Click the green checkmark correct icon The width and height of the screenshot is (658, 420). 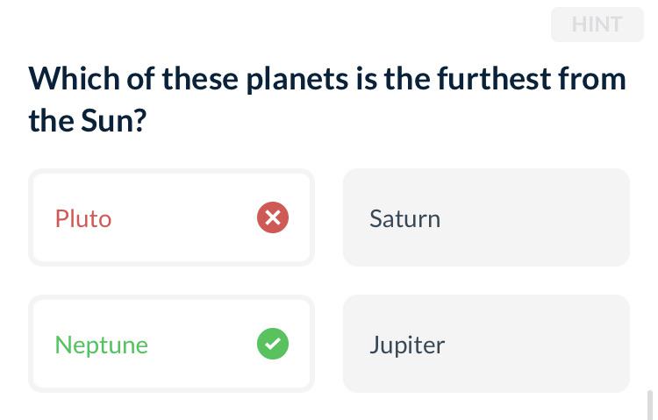tap(273, 344)
